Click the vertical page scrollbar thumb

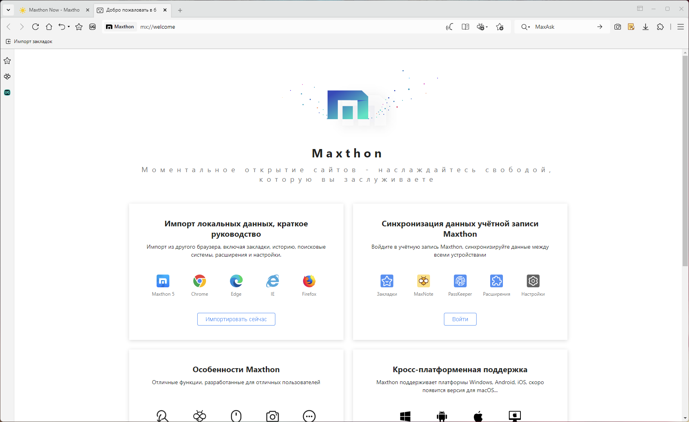(x=685, y=161)
